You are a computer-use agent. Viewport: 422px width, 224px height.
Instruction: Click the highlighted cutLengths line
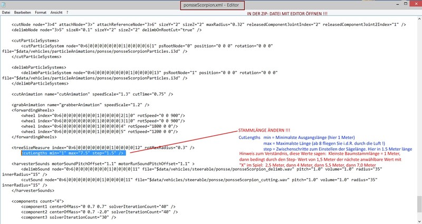(73, 153)
